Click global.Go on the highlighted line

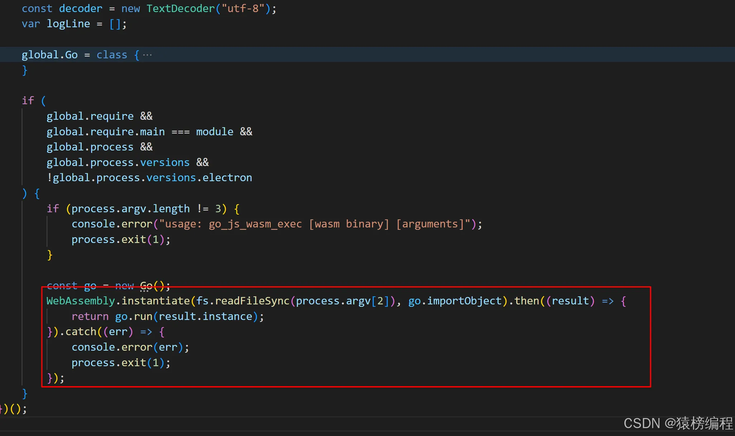tap(50, 55)
